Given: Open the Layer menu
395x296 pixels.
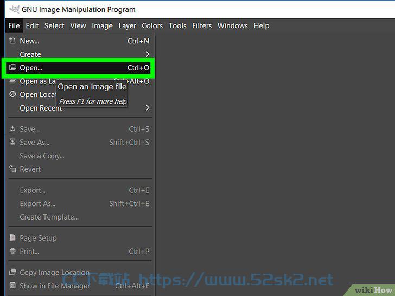Looking at the screenshot, I should pos(127,25).
